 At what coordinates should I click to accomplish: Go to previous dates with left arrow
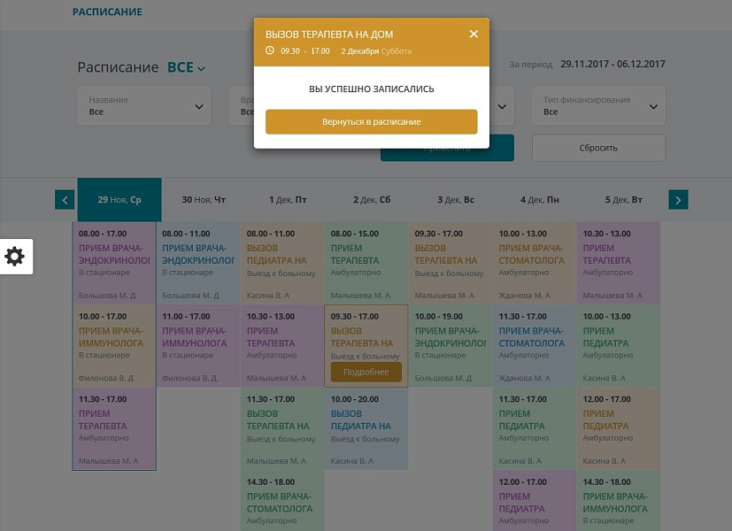64,200
